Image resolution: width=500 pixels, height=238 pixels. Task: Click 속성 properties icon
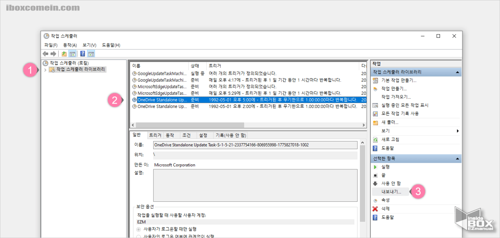point(375,200)
